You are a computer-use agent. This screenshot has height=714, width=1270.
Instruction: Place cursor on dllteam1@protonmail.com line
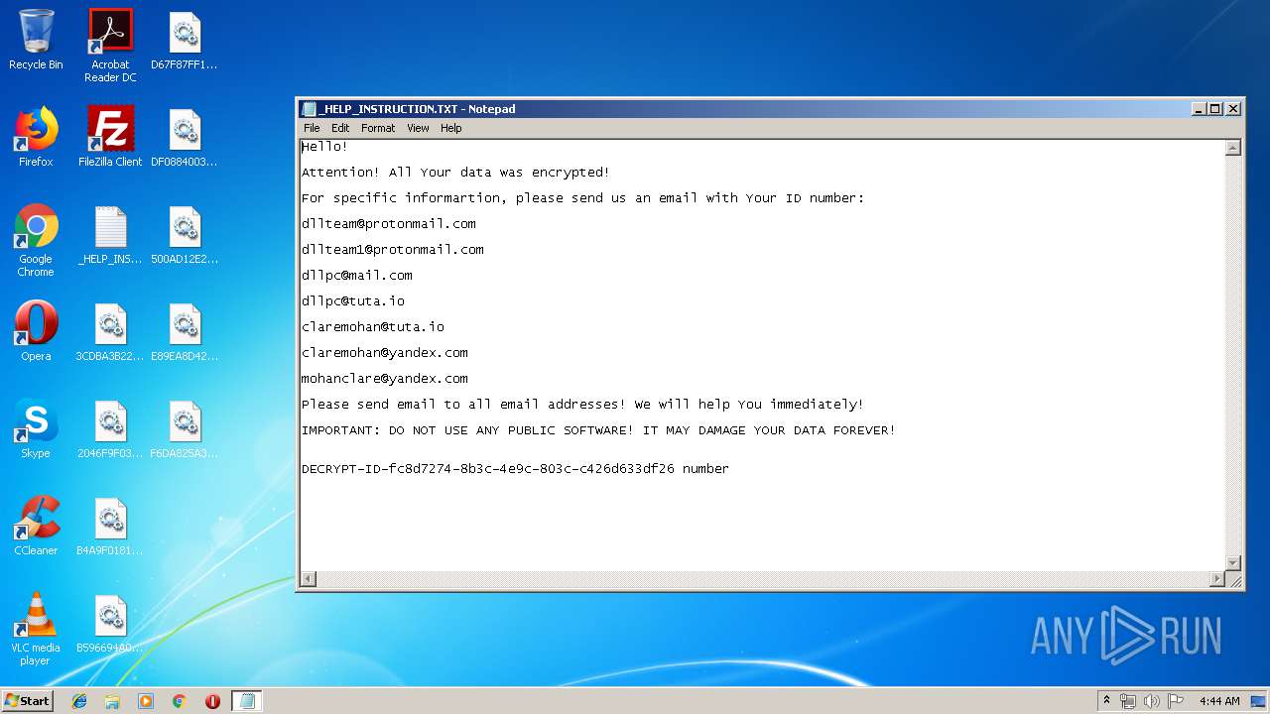pos(393,250)
